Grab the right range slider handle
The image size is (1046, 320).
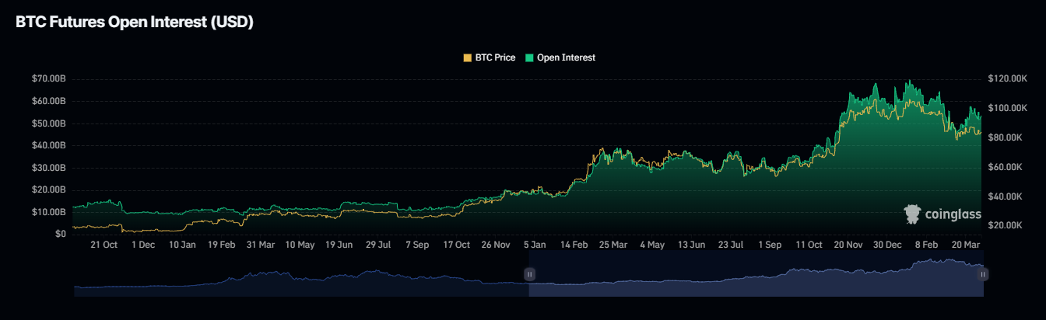[x=984, y=274]
